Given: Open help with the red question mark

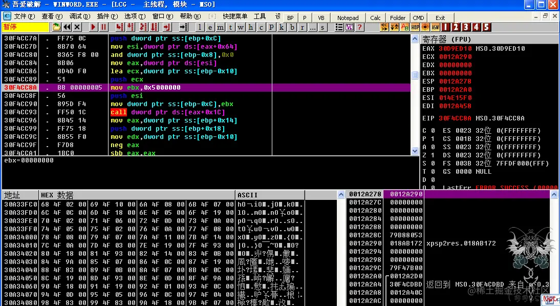Looking at the screenshot, I should point(360,27).
